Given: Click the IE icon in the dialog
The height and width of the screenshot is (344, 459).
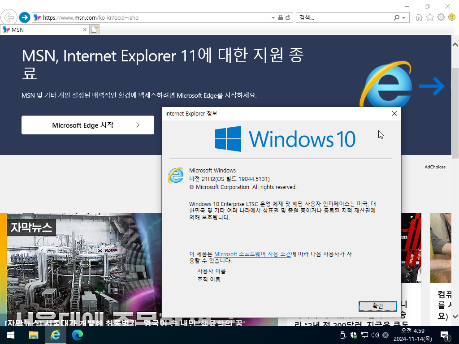Looking at the screenshot, I should click(x=176, y=175).
